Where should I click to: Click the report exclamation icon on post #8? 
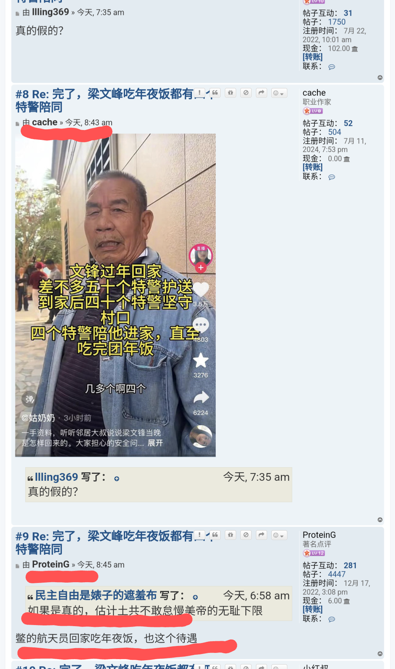[x=199, y=93]
